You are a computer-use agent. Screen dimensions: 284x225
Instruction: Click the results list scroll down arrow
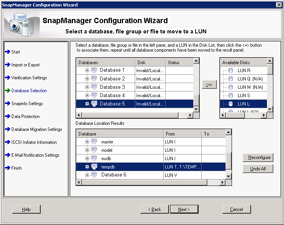coord(229,176)
